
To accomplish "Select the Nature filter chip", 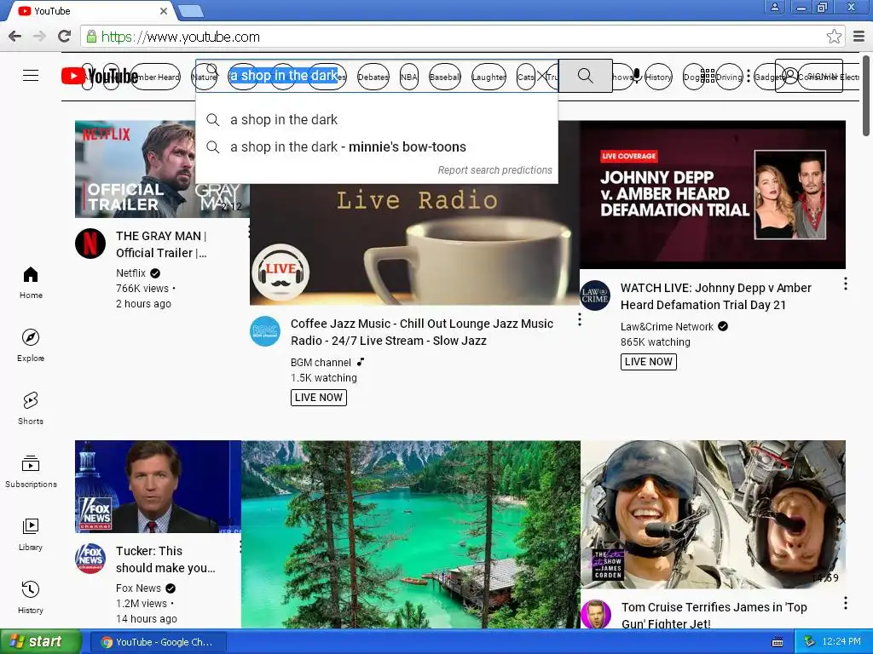I will coord(205,77).
